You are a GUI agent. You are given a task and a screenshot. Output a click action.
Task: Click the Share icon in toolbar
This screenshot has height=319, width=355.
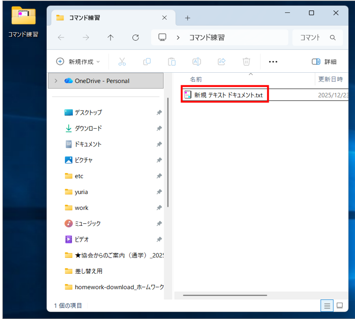point(222,62)
